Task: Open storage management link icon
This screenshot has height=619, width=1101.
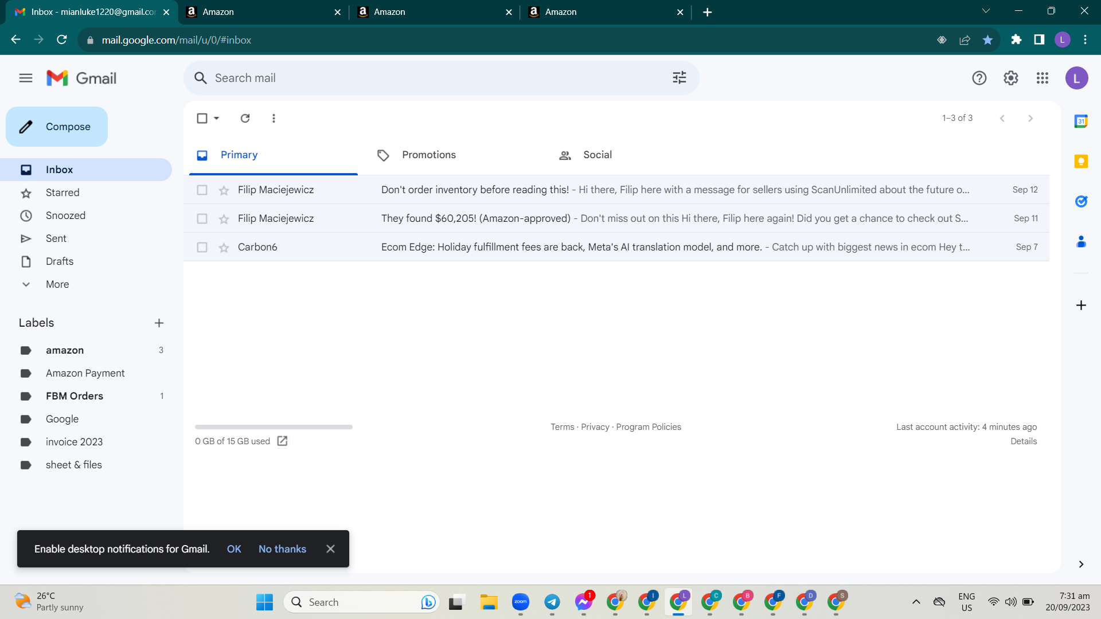Action: pyautogui.click(x=282, y=441)
